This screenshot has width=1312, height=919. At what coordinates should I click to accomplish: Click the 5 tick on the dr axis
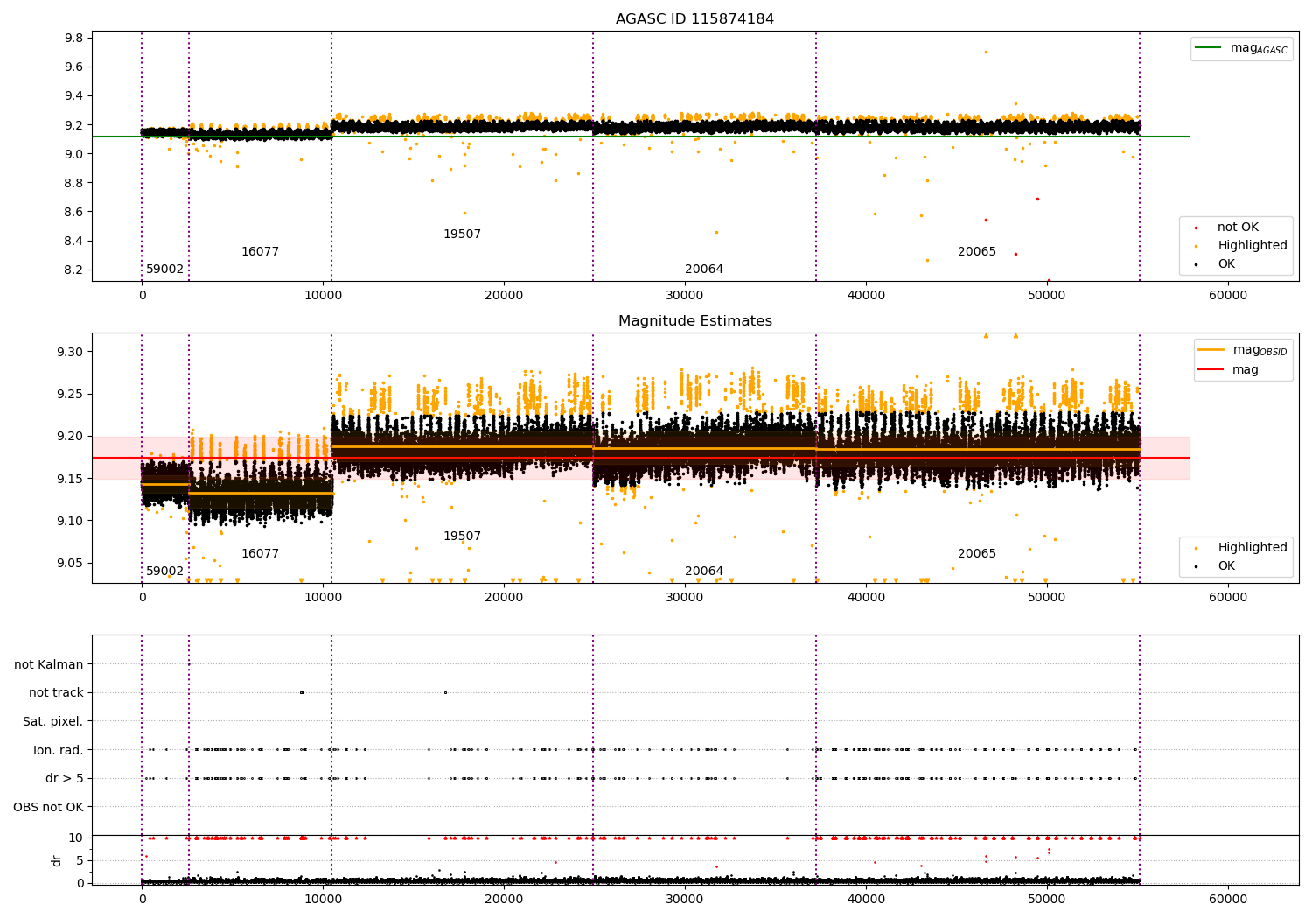(80, 861)
